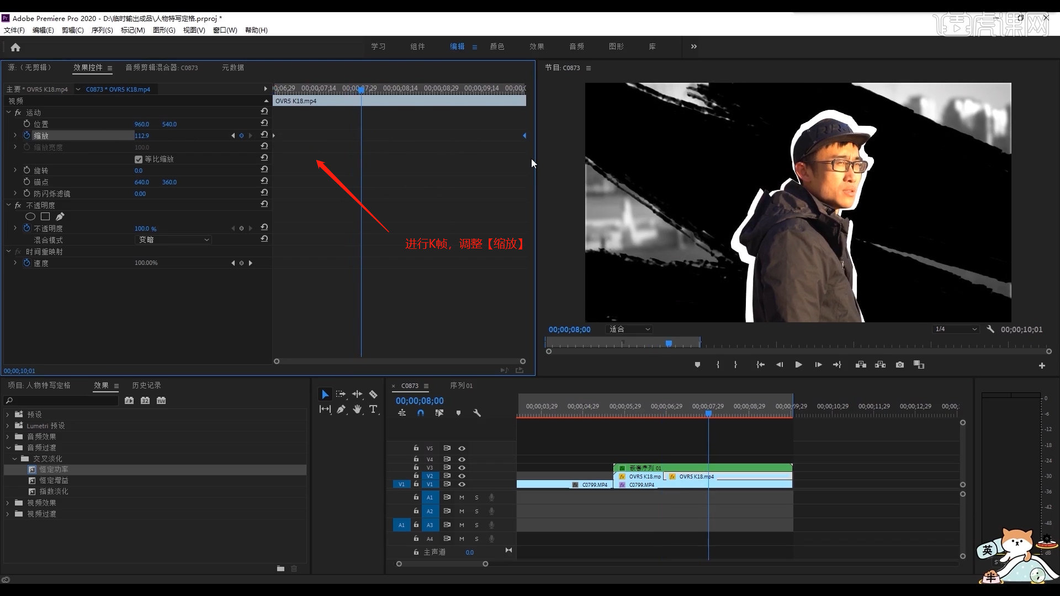1060x596 pixels.
Task: Open the File menu
Action: (14, 30)
